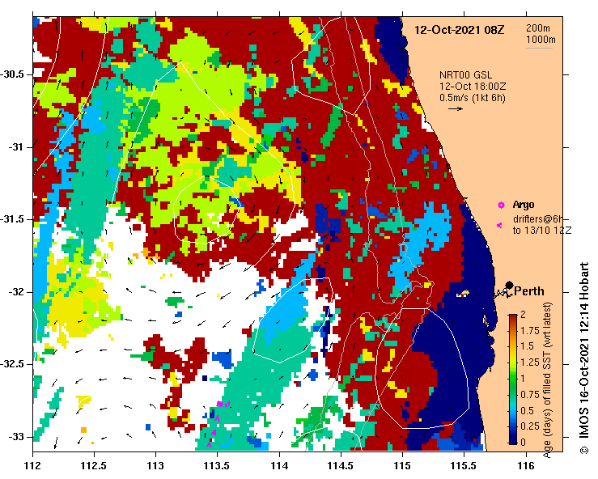This screenshot has height=479, width=598.
Task: Click the NRT00 GSL label
Action: [x=465, y=74]
